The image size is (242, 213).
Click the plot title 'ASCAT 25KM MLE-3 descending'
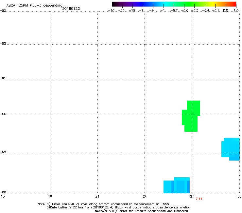coord(34,6)
